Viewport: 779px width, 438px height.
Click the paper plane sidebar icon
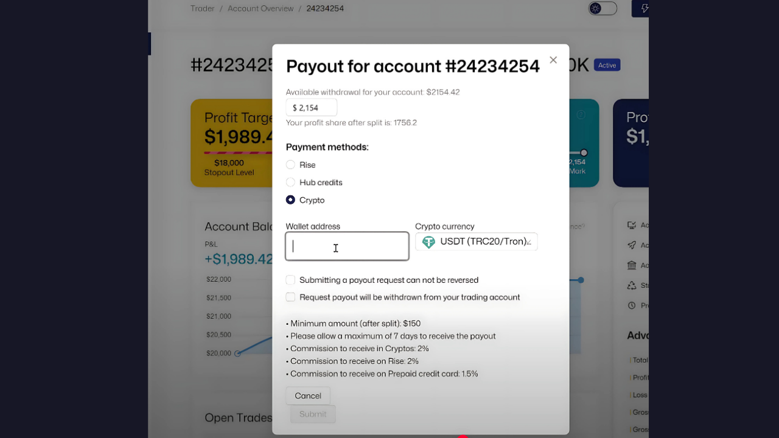(631, 245)
